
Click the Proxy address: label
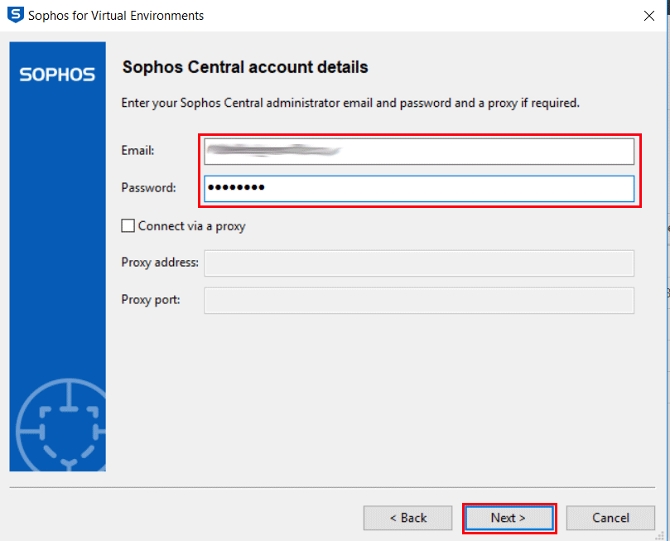(160, 262)
